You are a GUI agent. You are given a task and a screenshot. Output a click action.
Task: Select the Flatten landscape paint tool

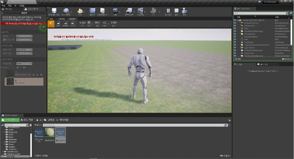pos(66,24)
